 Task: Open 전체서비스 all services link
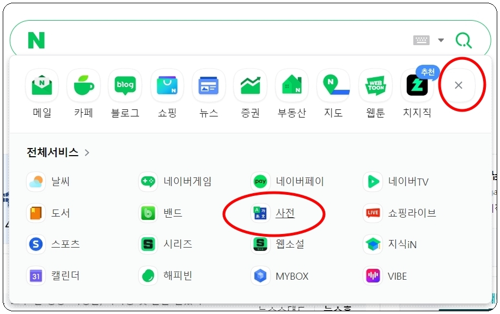point(53,152)
